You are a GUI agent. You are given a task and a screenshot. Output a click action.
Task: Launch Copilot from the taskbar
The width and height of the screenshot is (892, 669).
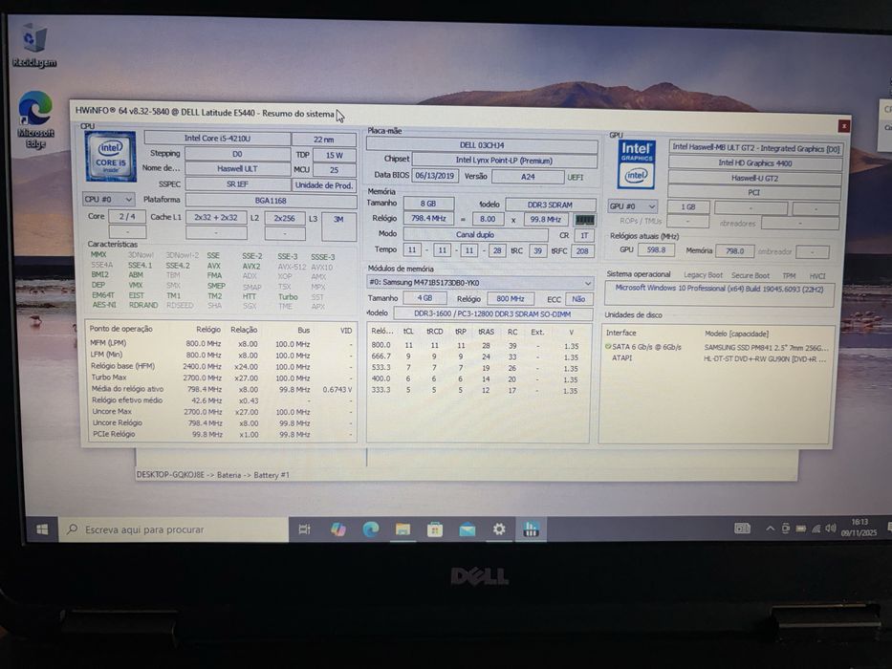coord(337,529)
